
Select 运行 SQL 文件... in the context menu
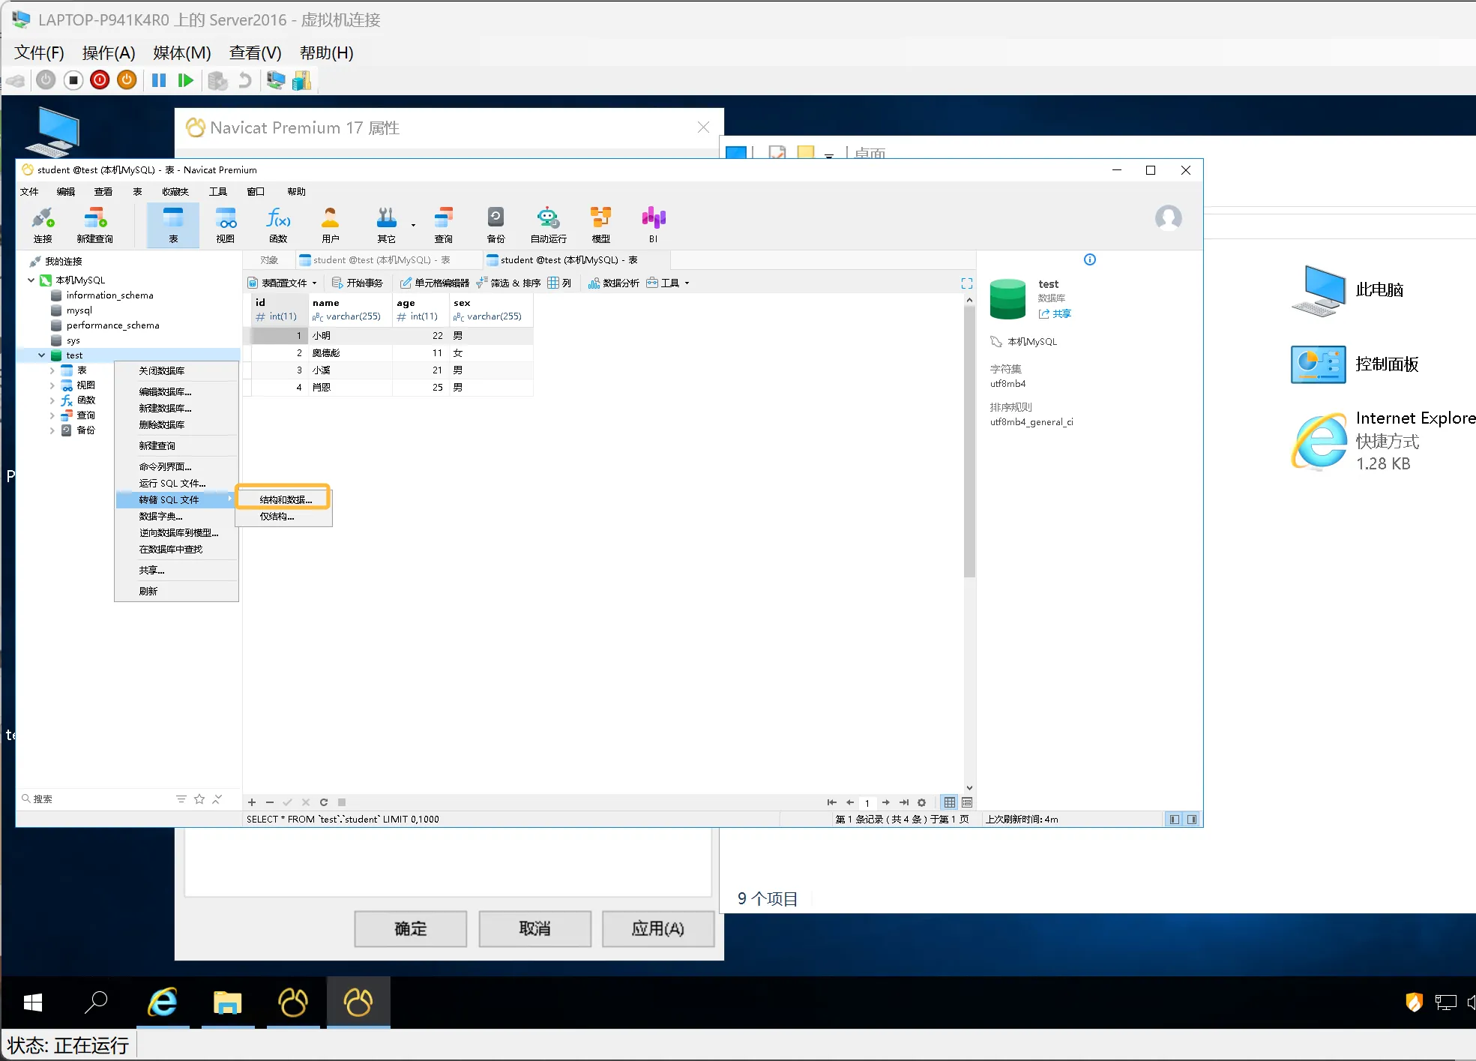click(177, 483)
